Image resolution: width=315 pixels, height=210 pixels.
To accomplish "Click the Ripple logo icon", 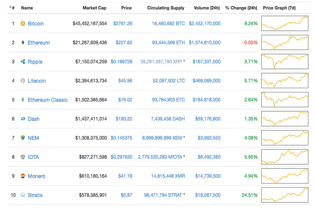I will pos(23,61).
